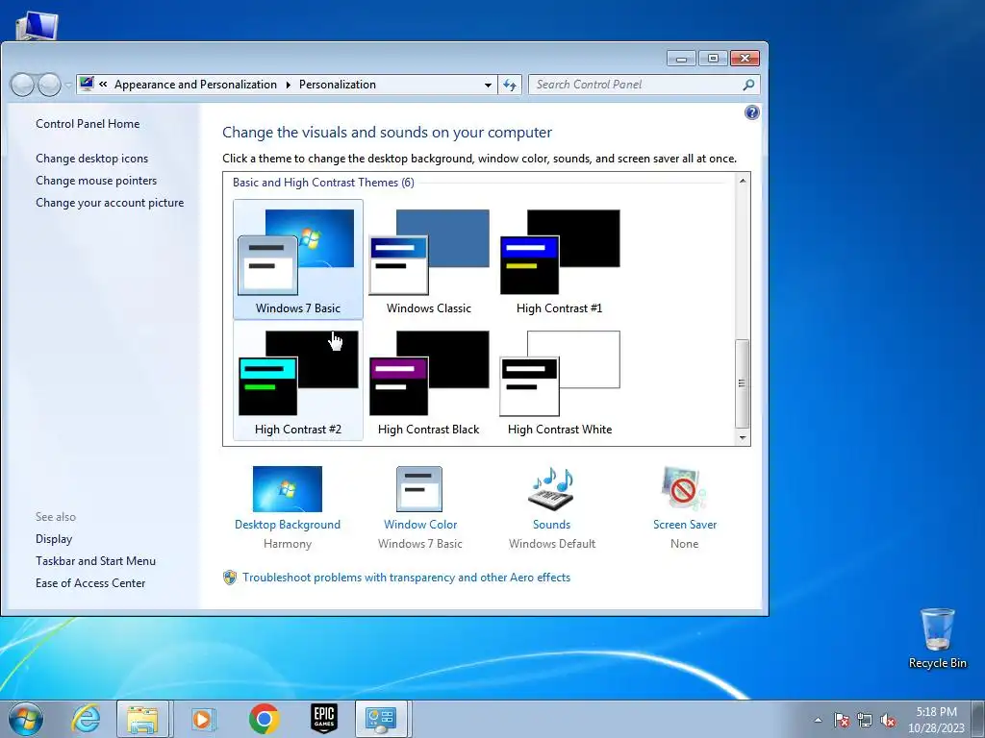This screenshot has width=985, height=738.
Task: Open Taskbar and Start Menu link
Action: (95, 561)
